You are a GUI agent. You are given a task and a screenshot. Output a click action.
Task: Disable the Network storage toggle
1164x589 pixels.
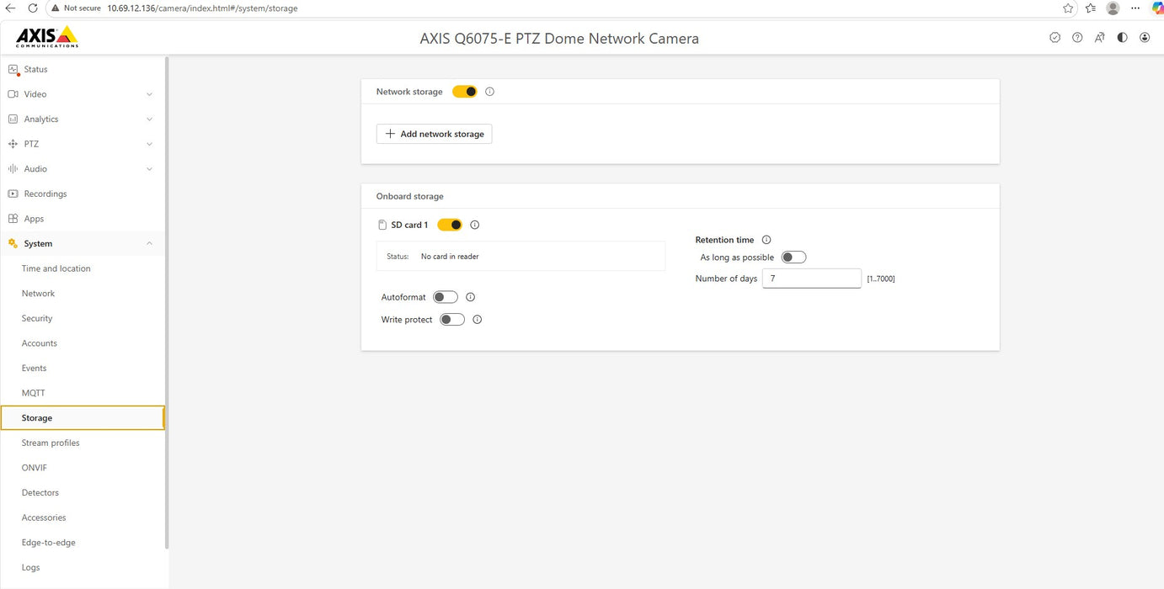coord(465,92)
